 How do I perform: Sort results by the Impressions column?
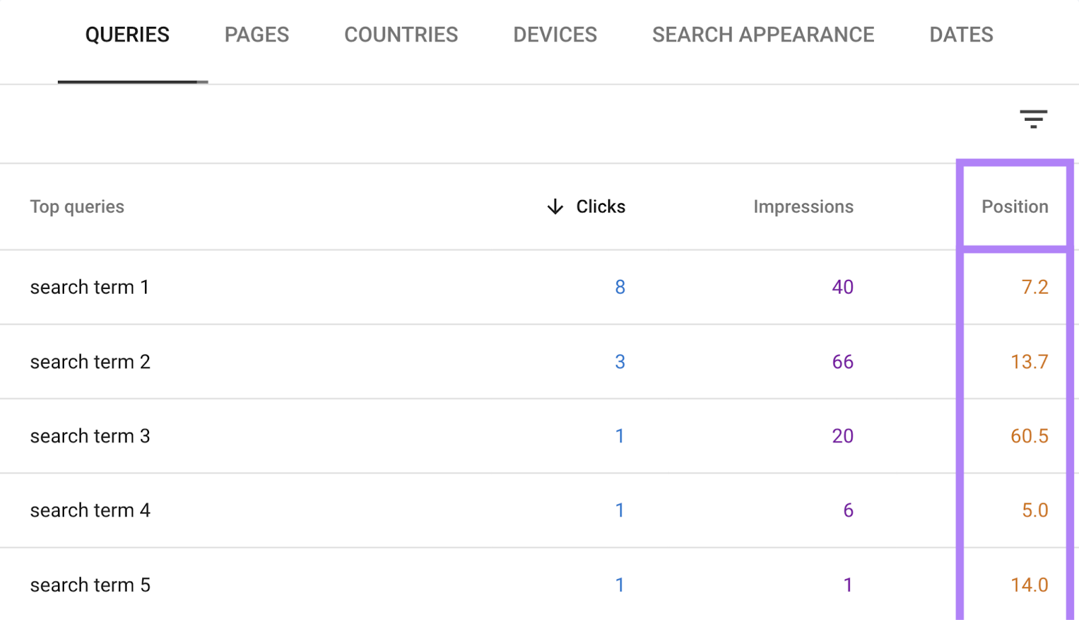(x=803, y=207)
